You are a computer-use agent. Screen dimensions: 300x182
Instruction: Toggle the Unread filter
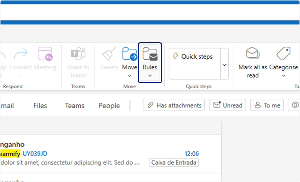tap(227, 105)
